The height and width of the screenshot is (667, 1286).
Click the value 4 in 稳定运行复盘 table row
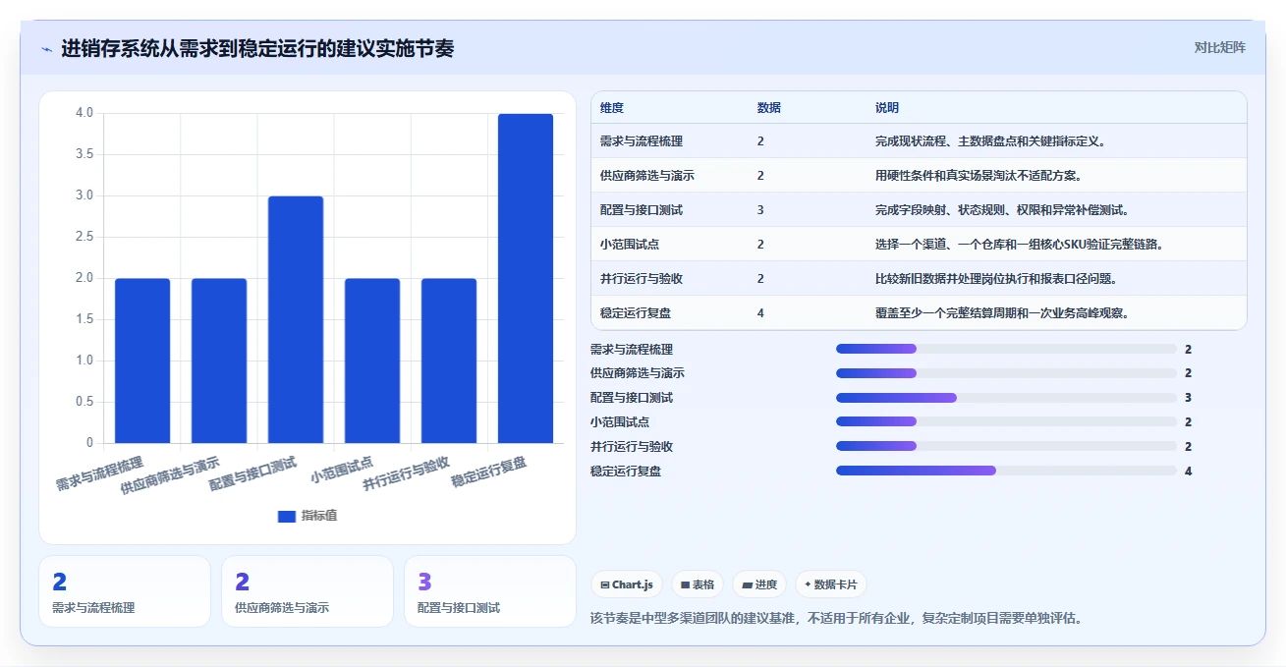pos(760,313)
